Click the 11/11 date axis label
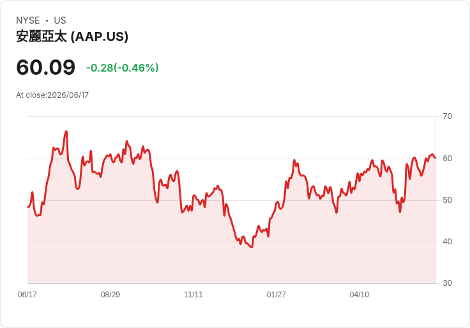Image resolution: width=470 pixels, height=328 pixels. [x=193, y=294]
